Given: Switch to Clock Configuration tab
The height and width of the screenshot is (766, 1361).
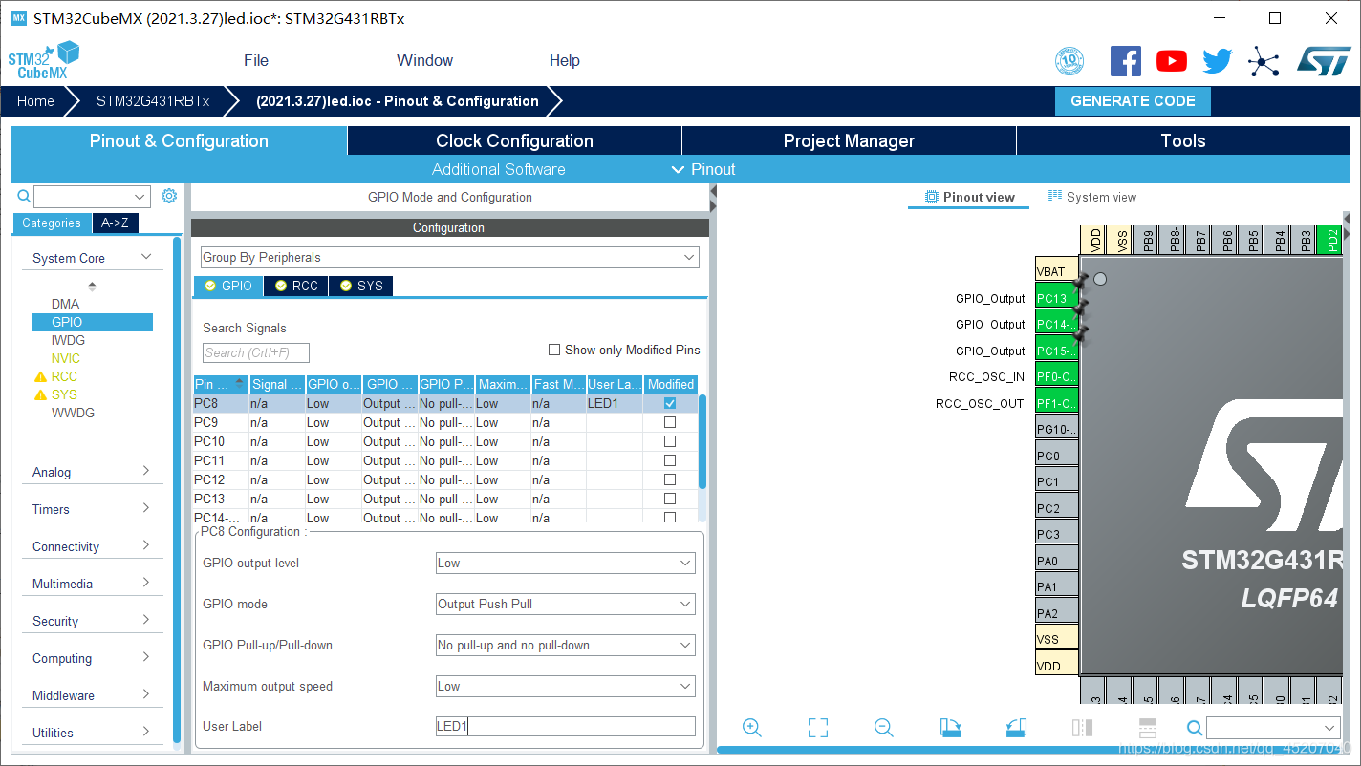Looking at the screenshot, I should (514, 140).
